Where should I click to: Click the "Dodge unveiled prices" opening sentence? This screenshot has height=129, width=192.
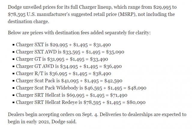(90, 7)
